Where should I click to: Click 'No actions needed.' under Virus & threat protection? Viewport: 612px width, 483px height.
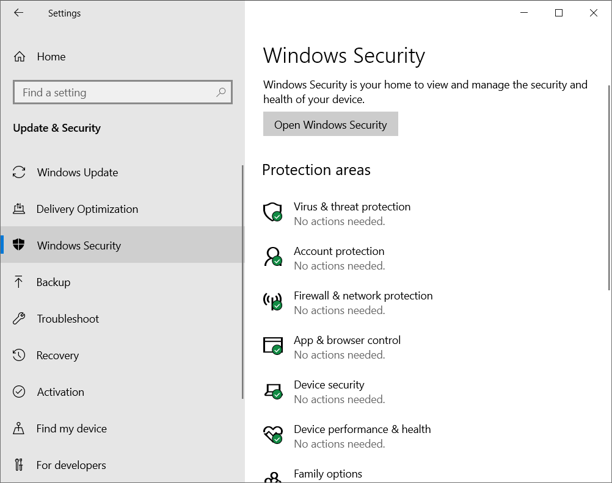click(340, 221)
